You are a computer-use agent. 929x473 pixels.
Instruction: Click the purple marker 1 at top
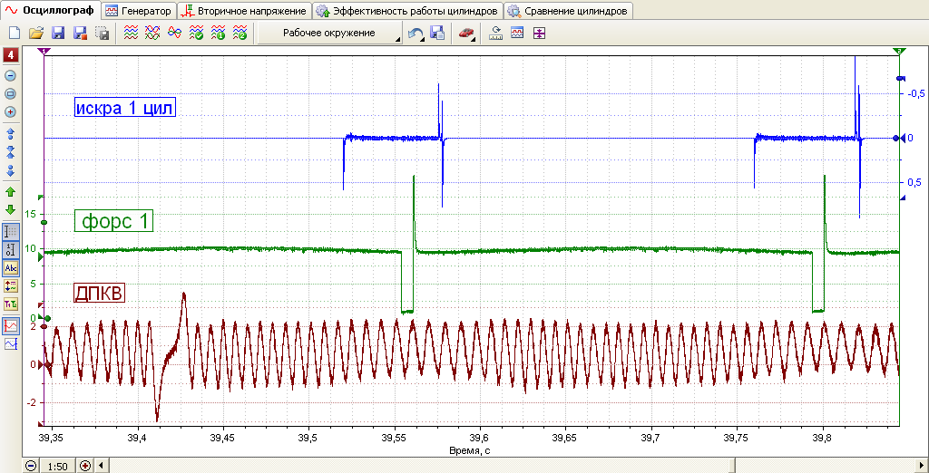point(45,52)
